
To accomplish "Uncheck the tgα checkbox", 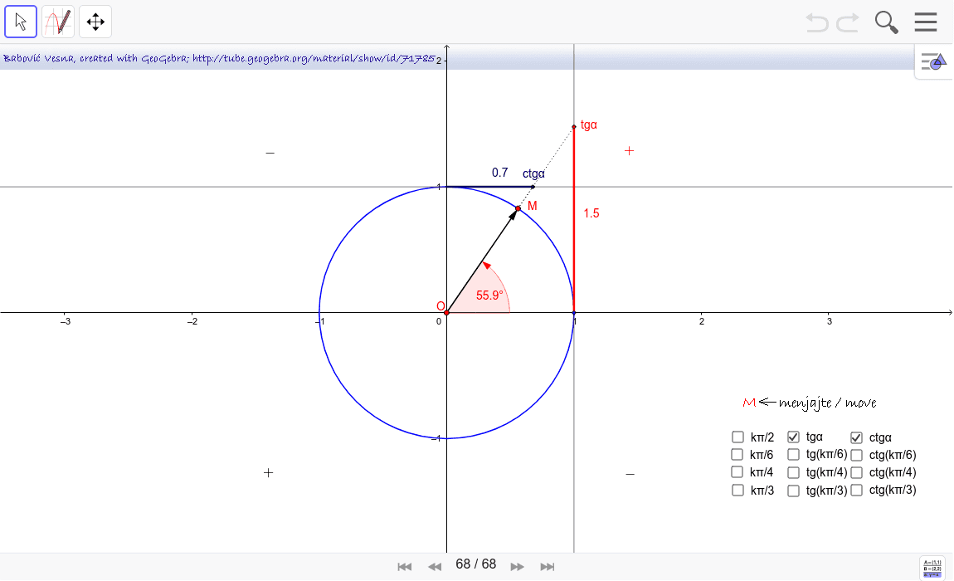I will [793, 437].
